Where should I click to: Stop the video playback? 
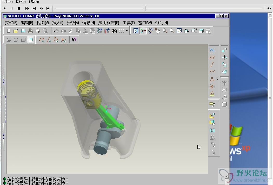19,8
